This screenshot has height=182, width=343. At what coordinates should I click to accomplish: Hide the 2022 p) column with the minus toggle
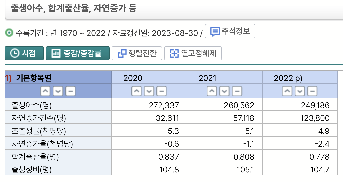312,91
